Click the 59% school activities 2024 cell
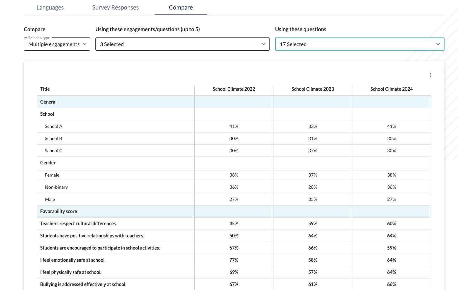 [392, 248]
